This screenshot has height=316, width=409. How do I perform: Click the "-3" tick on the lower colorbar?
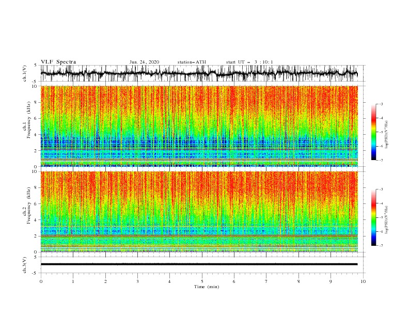381,189
